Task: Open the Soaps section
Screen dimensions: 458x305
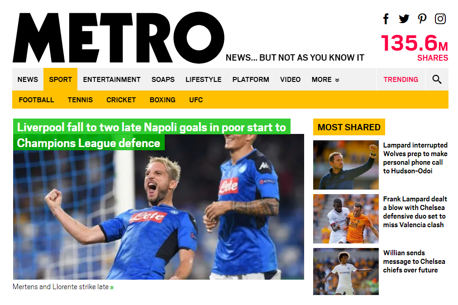Action: [163, 80]
